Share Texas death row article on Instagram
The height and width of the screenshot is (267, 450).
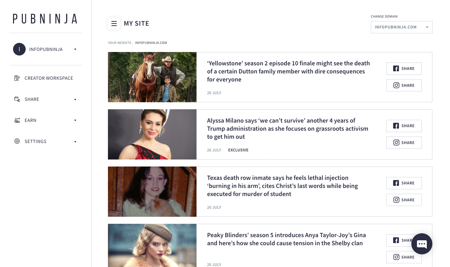coord(404,200)
